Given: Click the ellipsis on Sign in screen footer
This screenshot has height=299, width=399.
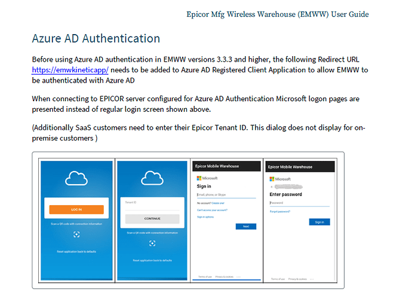Looking at the screenshot, I should pos(238,277).
